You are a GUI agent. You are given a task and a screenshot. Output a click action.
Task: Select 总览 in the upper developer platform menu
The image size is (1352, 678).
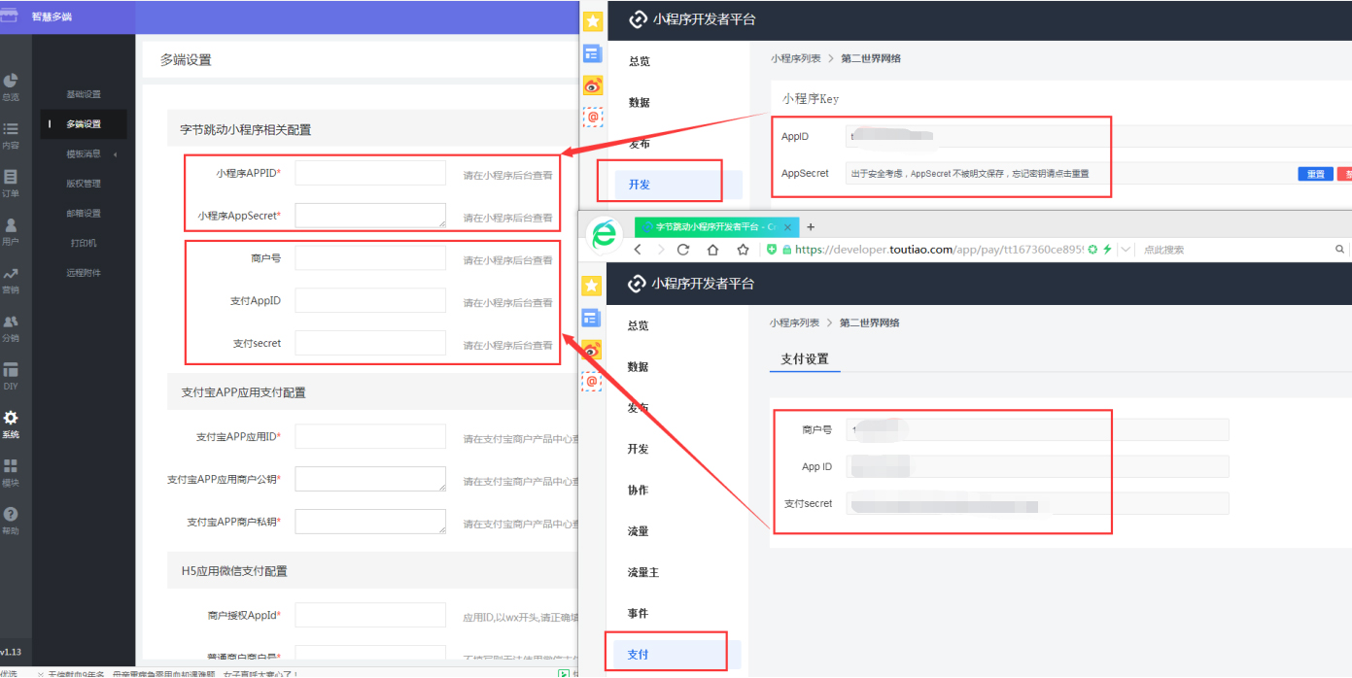click(640, 61)
